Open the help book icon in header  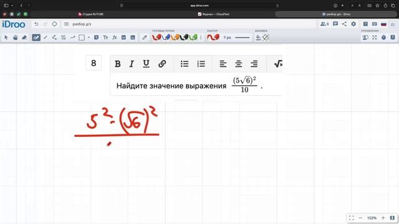[x=365, y=24]
